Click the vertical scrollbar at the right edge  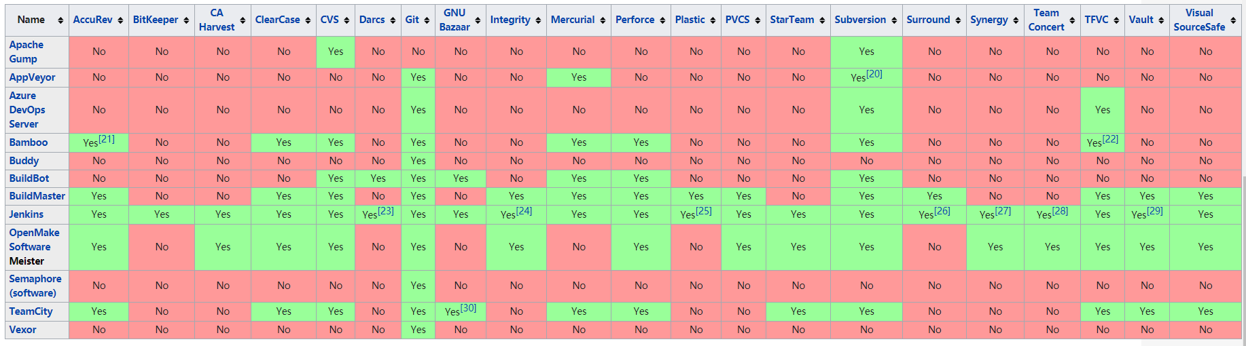pyautogui.click(x=1243, y=258)
